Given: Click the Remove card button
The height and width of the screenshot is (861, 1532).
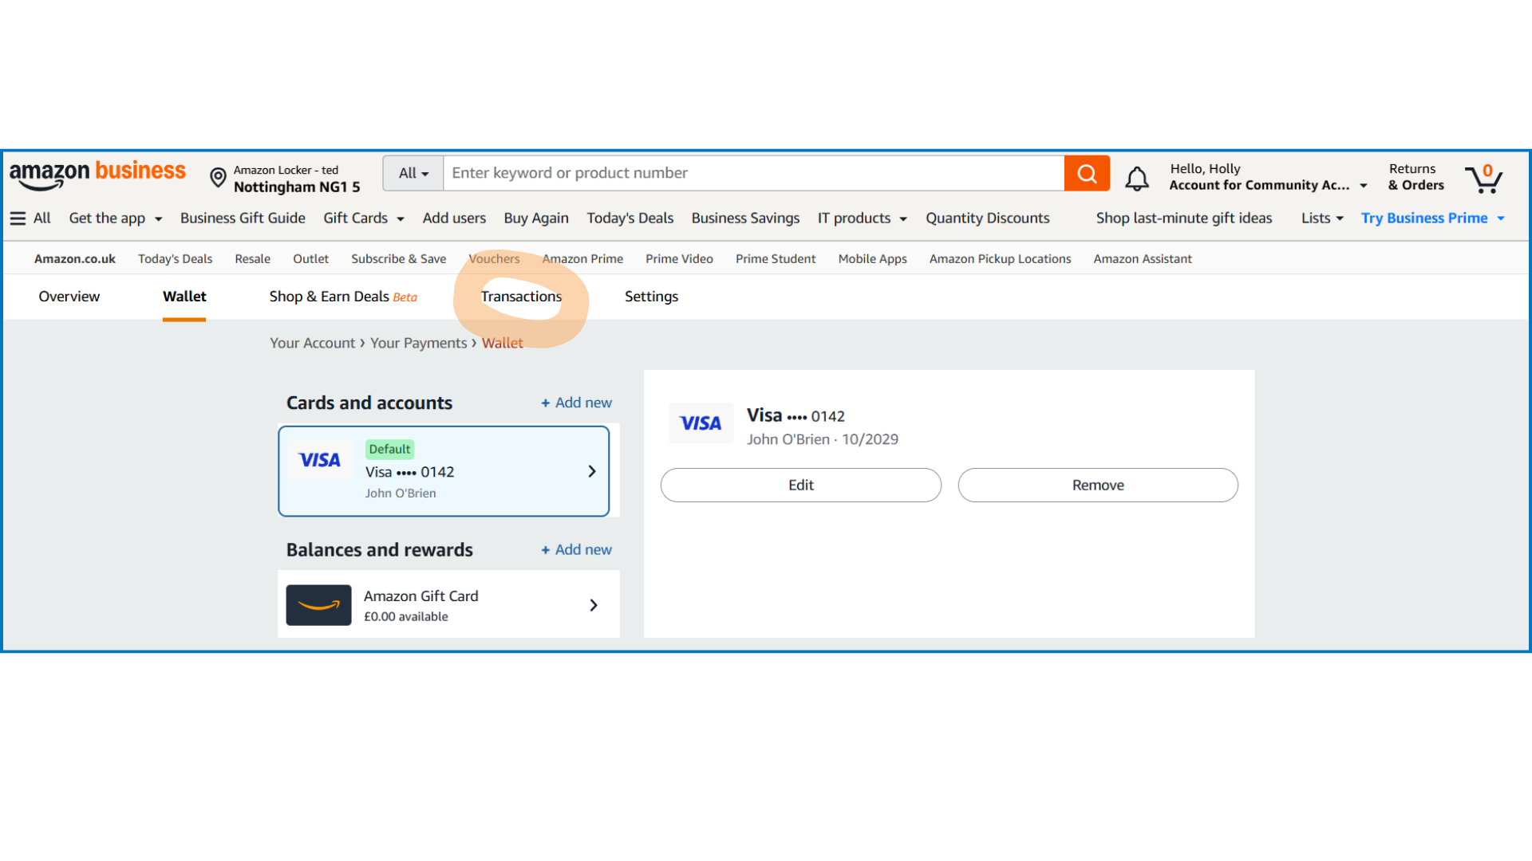Looking at the screenshot, I should coord(1098,485).
